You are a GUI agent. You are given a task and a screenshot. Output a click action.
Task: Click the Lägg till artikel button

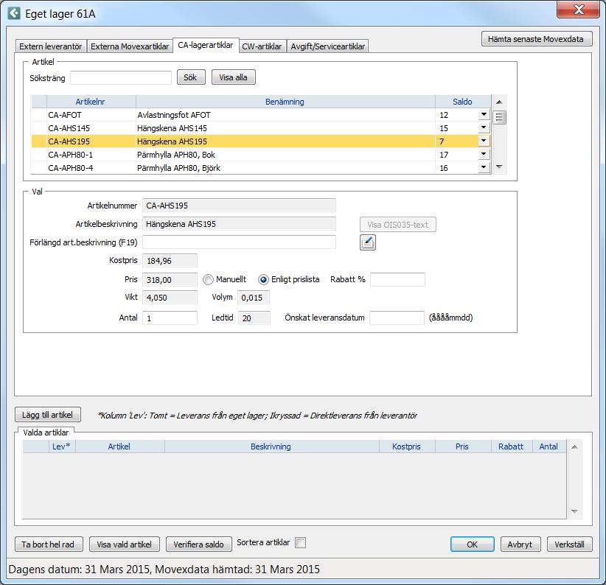(x=47, y=415)
